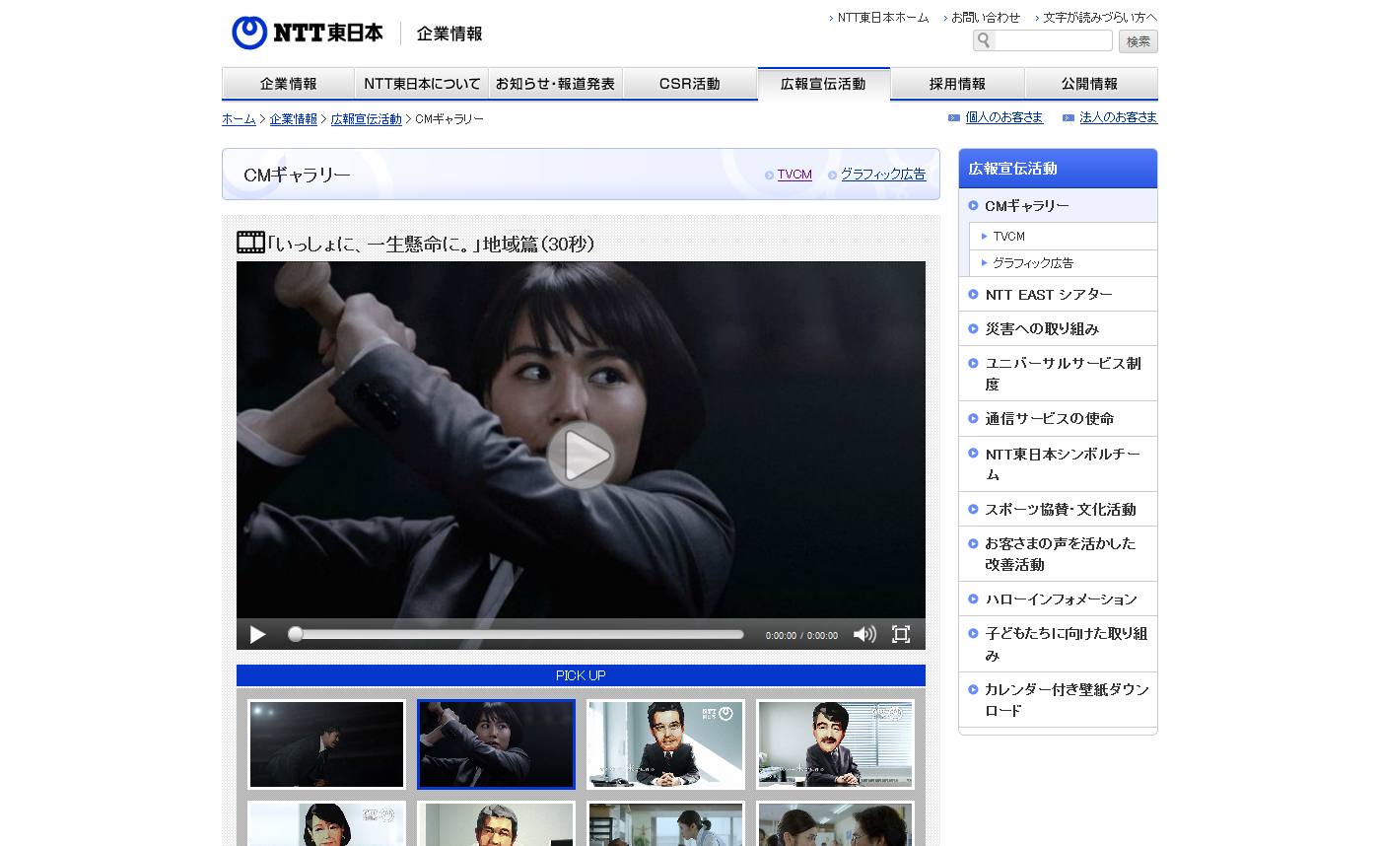Click the 企業情報 text beside logo
Screen dimensions: 1380x846
pyautogui.click(x=449, y=34)
